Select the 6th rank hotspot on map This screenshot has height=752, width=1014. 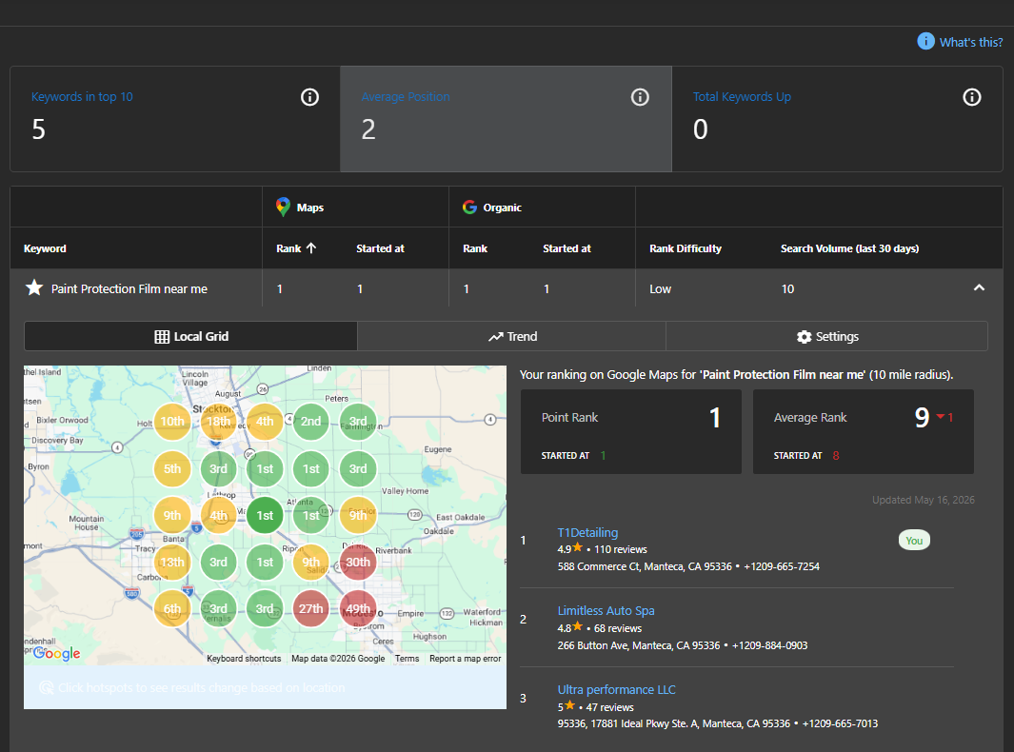click(x=172, y=608)
